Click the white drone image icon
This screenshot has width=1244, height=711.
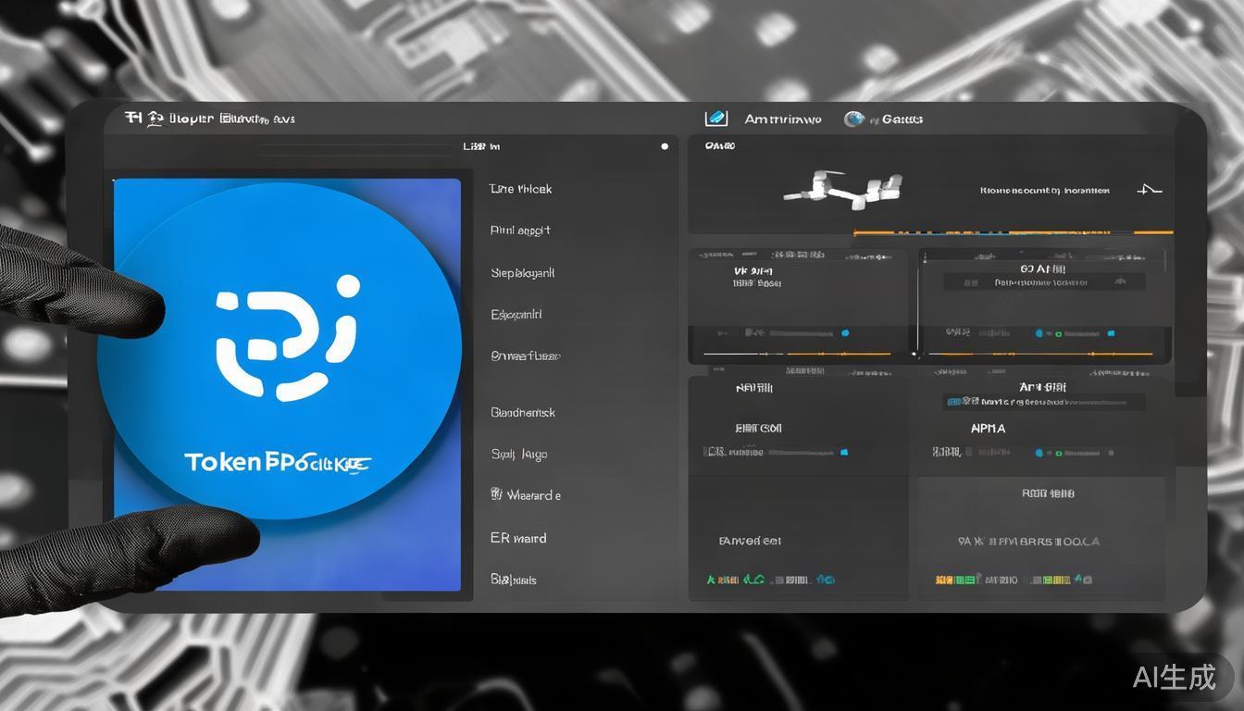tap(843, 188)
